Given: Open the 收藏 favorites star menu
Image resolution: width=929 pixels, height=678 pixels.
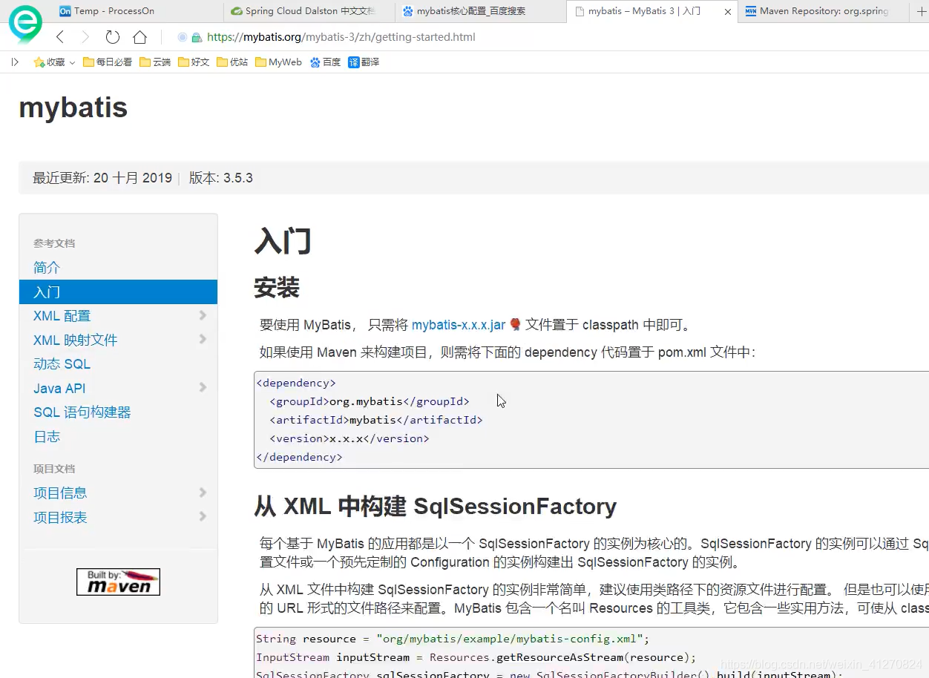Looking at the screenshot, I should click(54, 62).
